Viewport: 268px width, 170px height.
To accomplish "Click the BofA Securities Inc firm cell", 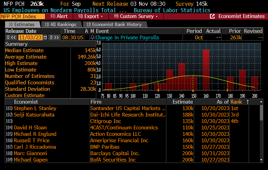I will coord(113,160).
